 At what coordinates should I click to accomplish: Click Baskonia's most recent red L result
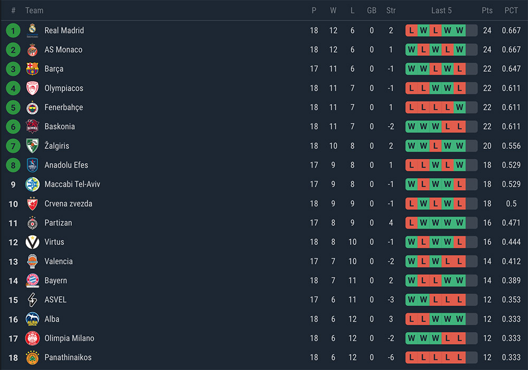459,127
